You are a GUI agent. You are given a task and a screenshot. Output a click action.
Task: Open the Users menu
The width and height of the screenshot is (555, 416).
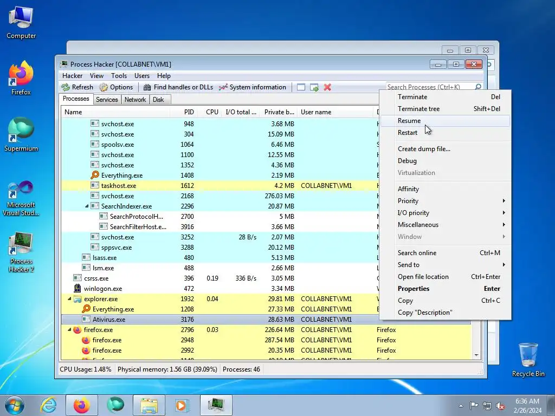141,76
